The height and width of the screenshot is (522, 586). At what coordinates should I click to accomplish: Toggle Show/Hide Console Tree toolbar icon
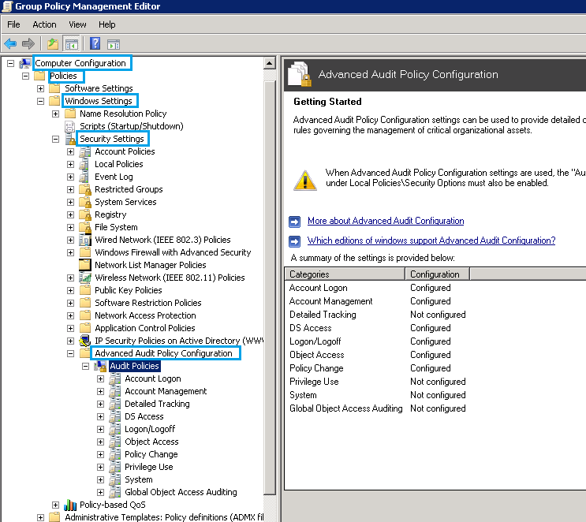coord(72,44)
